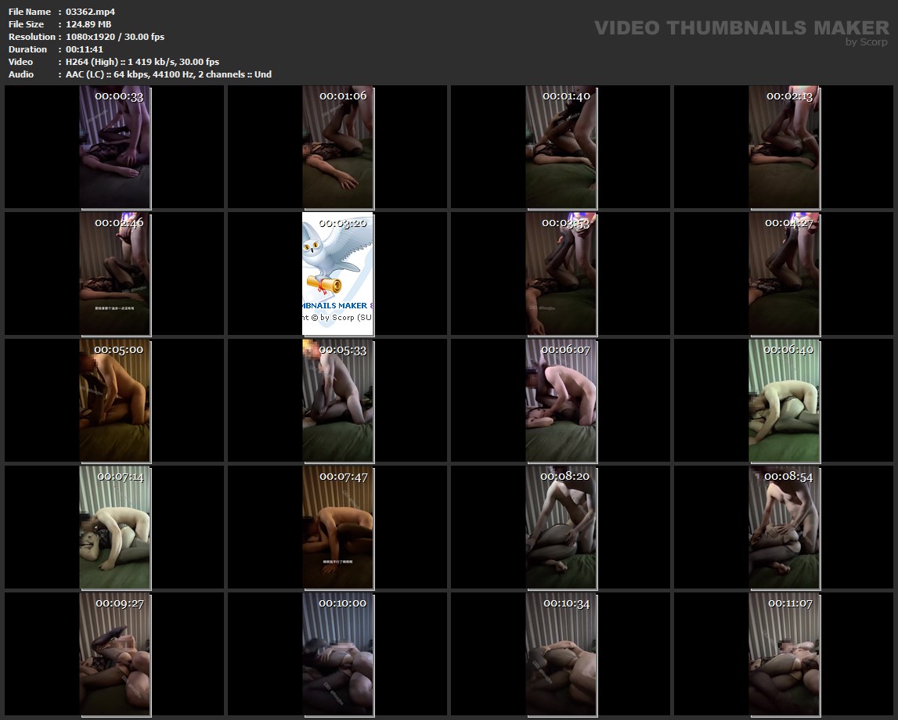Select the frame at 00:01:06
Image resolution: width=898 pixels, height=720 pixels.
coord(338,147)
